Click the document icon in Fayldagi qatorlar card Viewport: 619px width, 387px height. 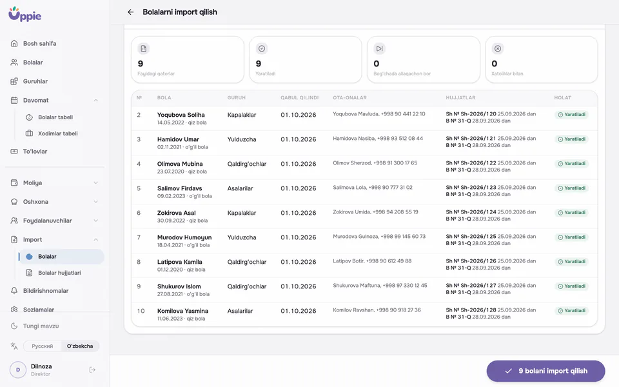click(x=144, y=48)
